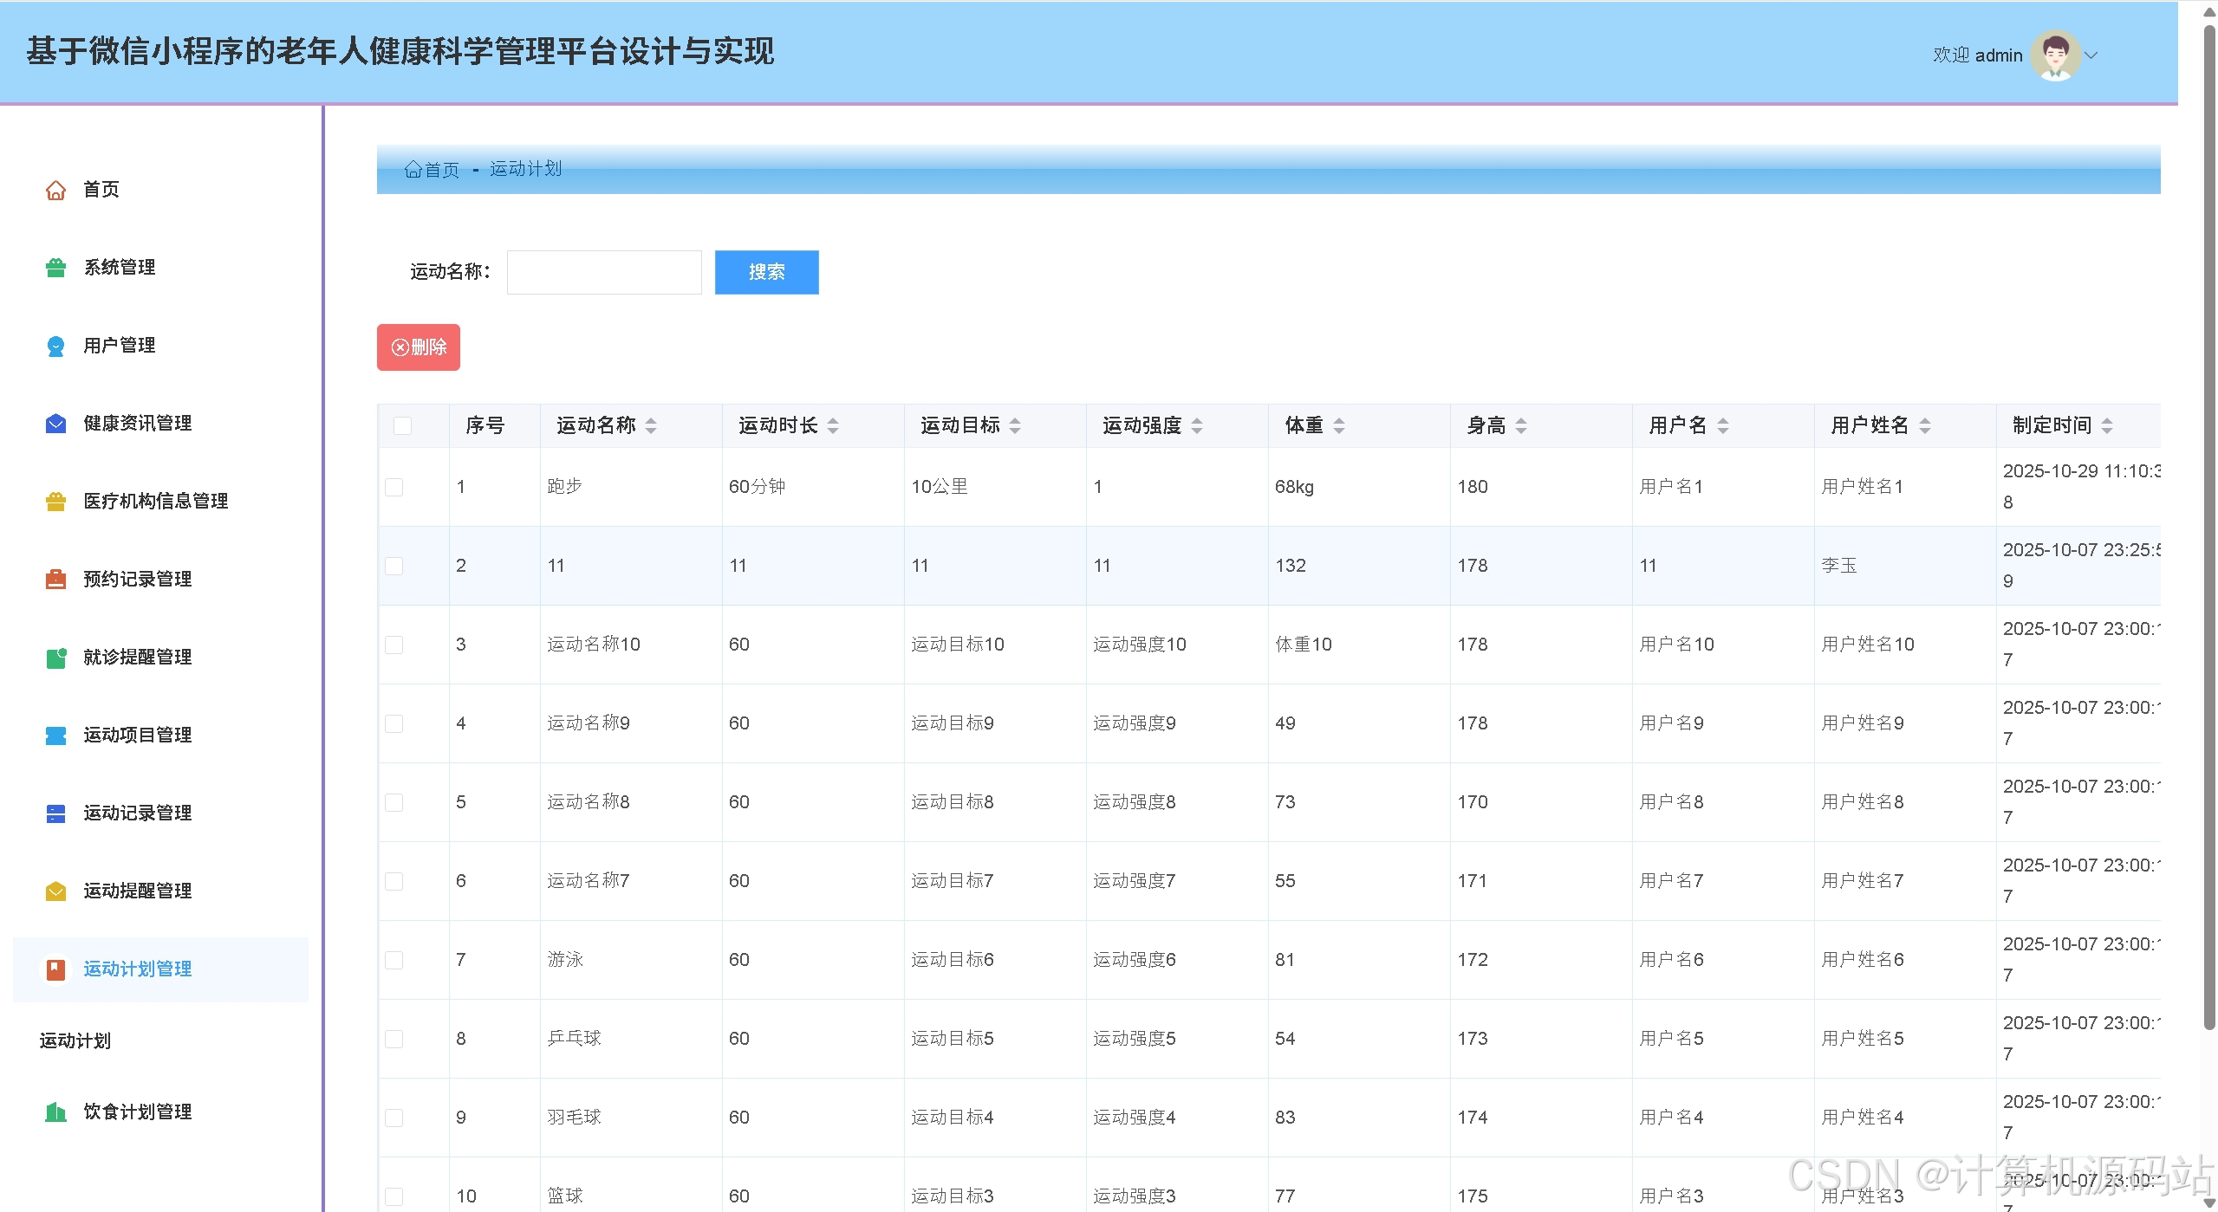2218x1212 pixels.
Task: Open the 预约记录管理 menu
Action: (160, 580)
